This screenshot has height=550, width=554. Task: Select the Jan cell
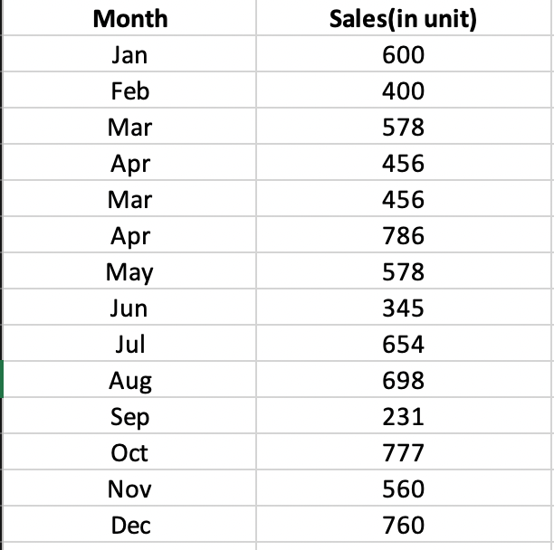[129, 55]
